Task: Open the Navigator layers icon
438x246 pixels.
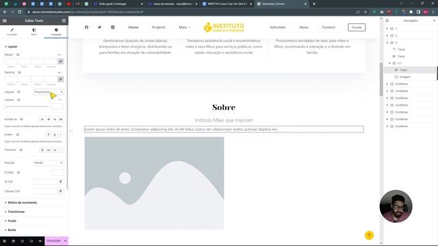Action: point(14,241)
